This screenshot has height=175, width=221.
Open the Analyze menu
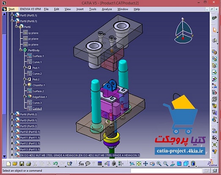coord(107,9)
